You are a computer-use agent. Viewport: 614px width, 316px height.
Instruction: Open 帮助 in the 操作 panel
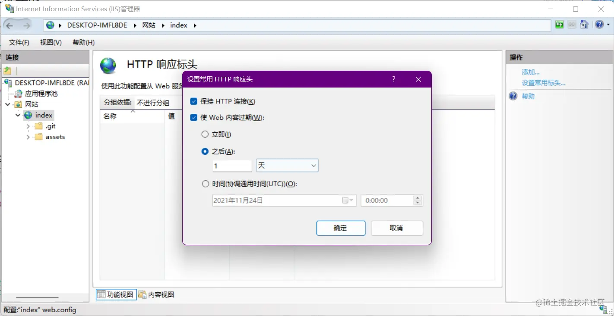(x=528, y=96)
